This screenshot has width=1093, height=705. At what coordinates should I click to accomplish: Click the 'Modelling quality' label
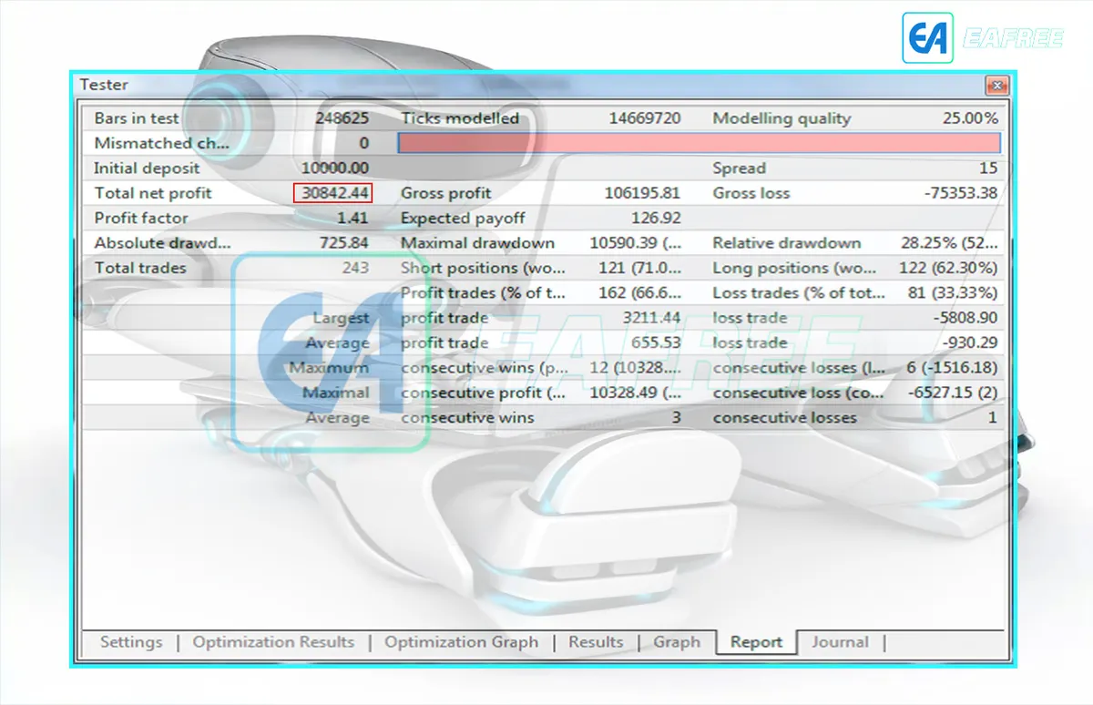pyautogui.click(x=781, y=118)
